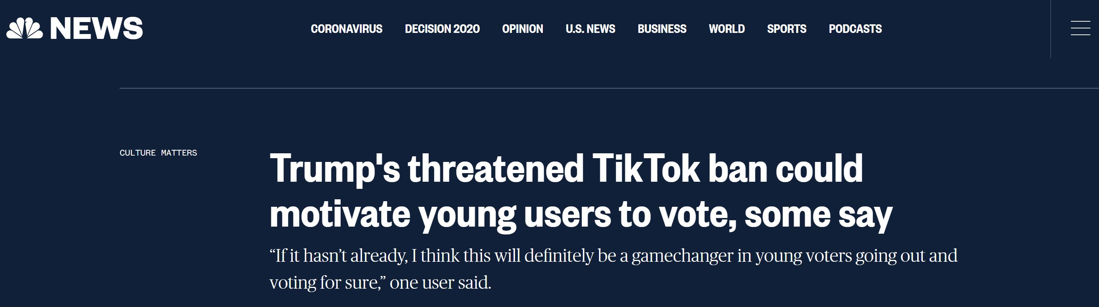Open the Business section
1099x307 pixels.
coord(662,29)
